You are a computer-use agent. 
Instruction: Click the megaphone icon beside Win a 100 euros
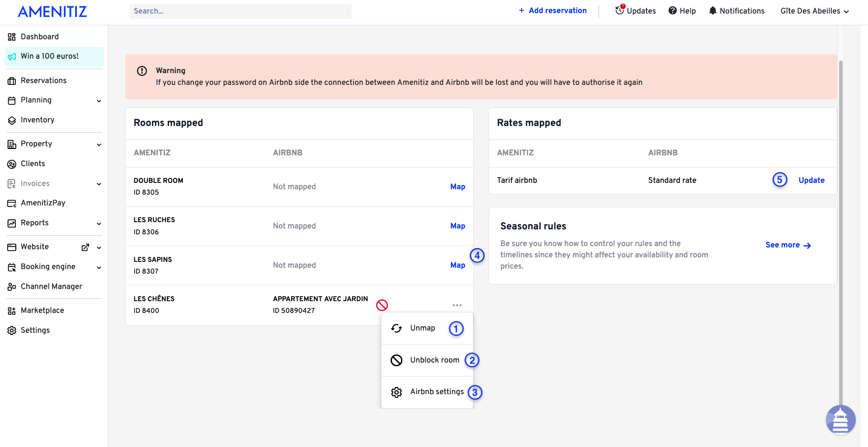(12, 56)
